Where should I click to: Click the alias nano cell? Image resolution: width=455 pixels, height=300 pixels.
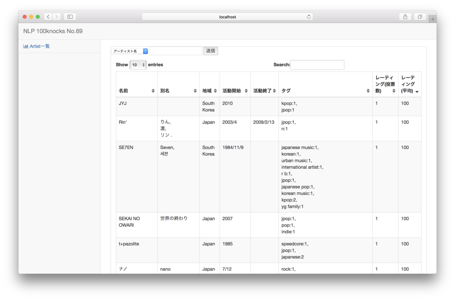point(179,268)
